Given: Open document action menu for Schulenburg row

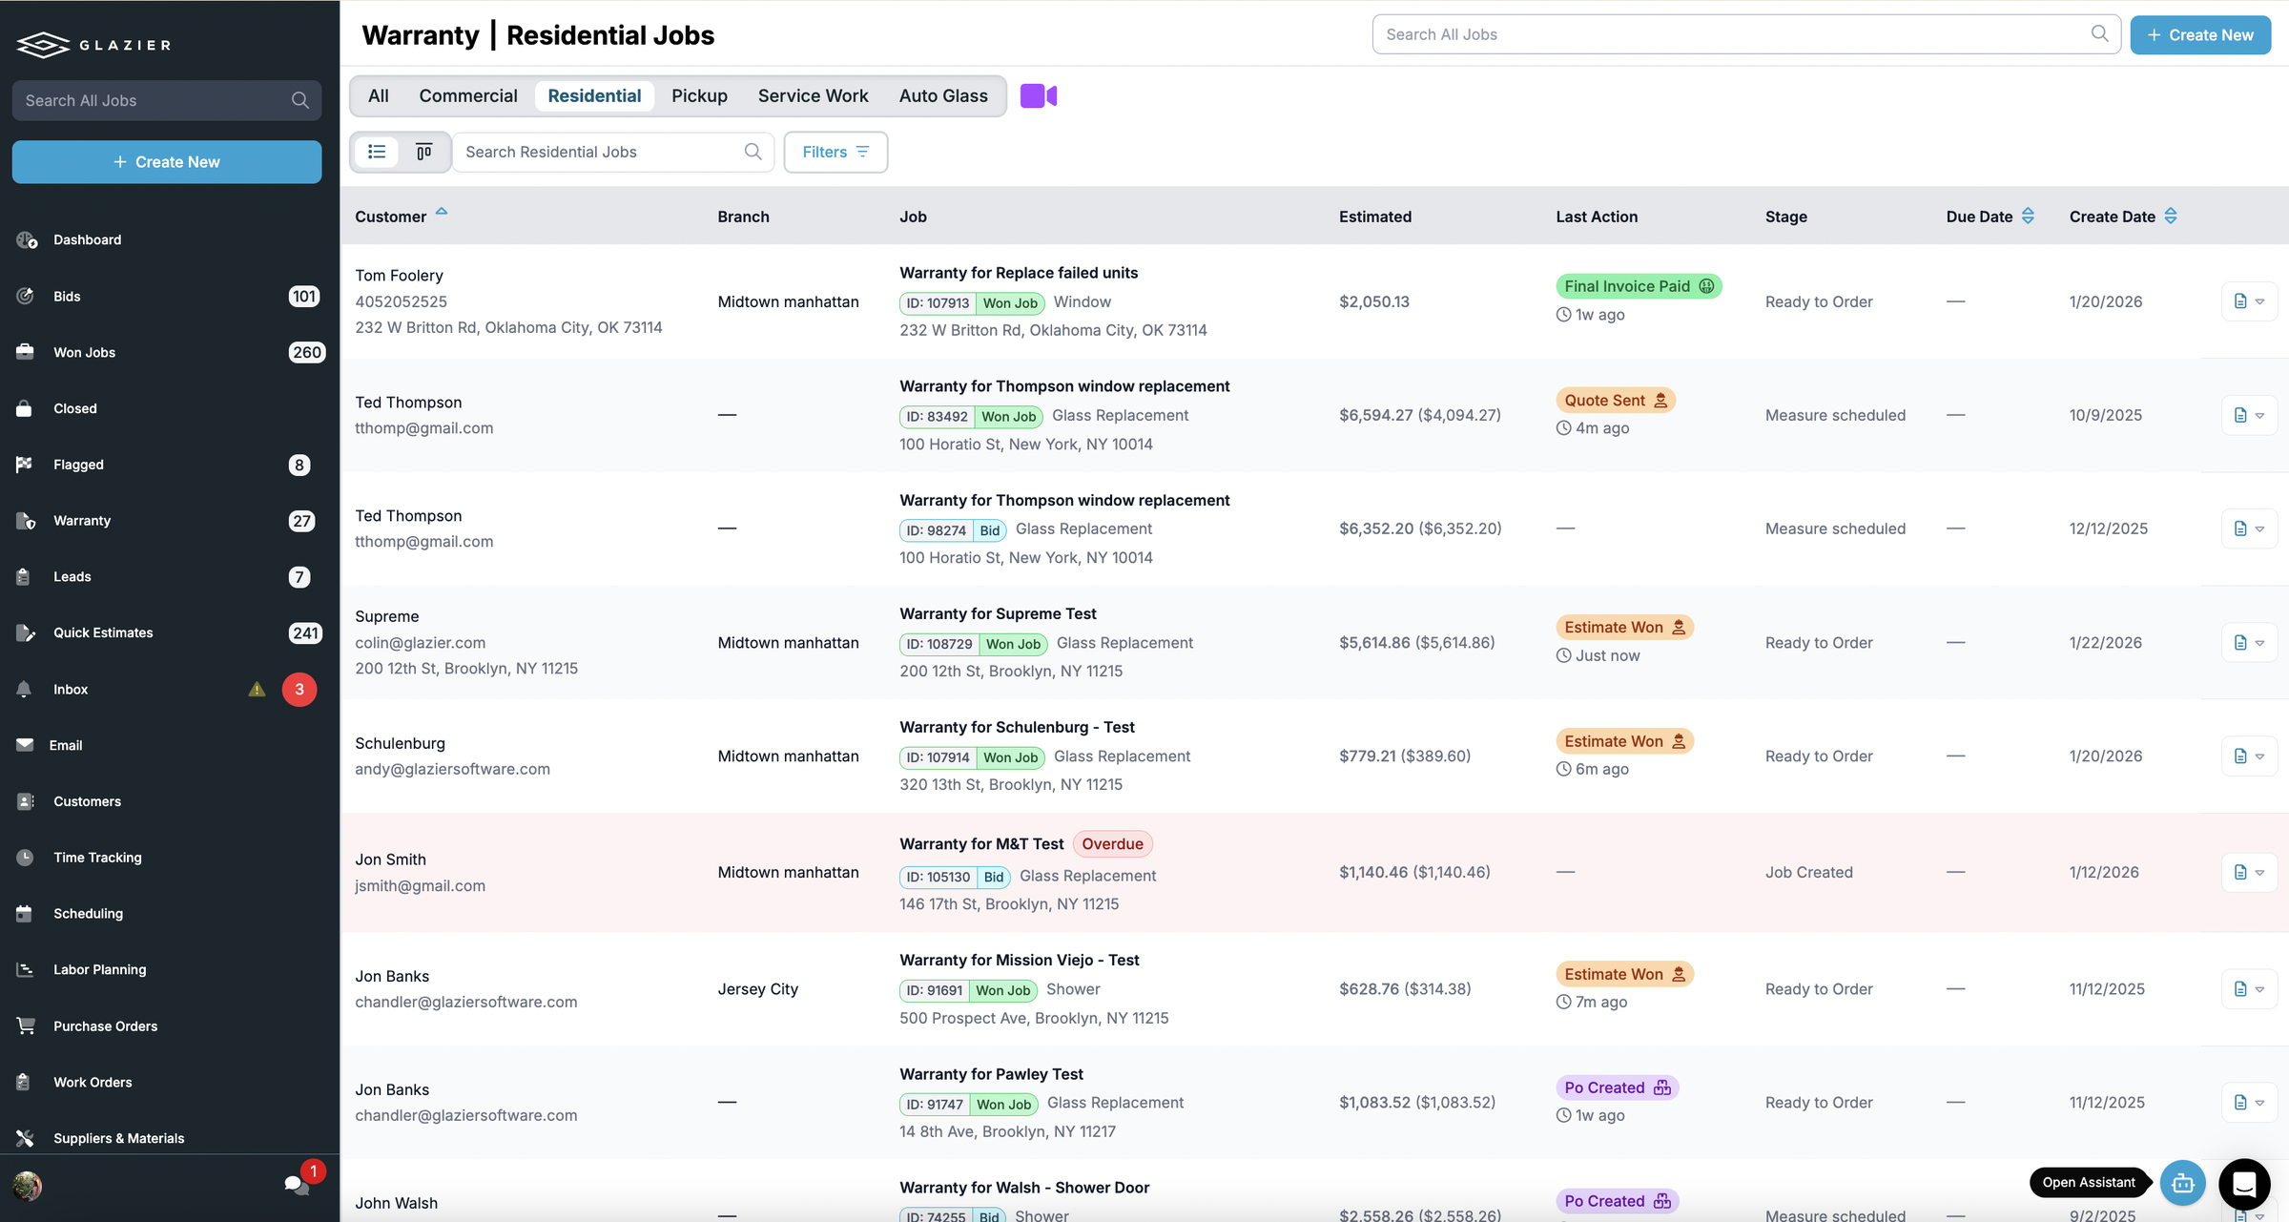Looking at the screenshot, I should pos(2249,756).
